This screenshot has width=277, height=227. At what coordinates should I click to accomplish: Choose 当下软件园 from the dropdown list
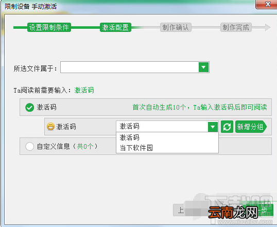pyautogui.click(x=167, y=148)
